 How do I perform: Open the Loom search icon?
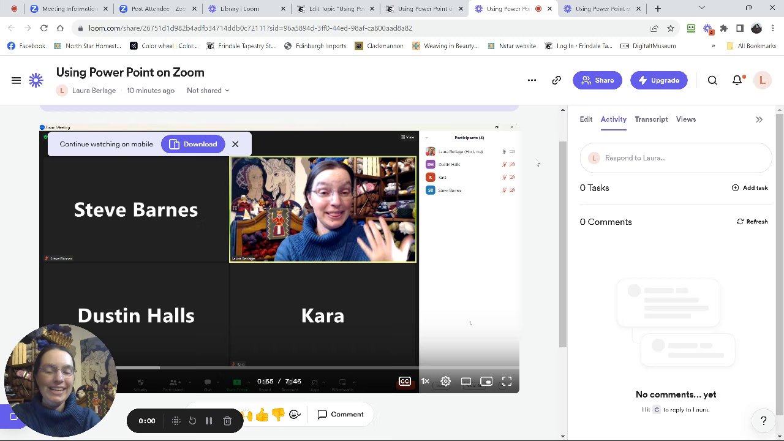[712, 80]
